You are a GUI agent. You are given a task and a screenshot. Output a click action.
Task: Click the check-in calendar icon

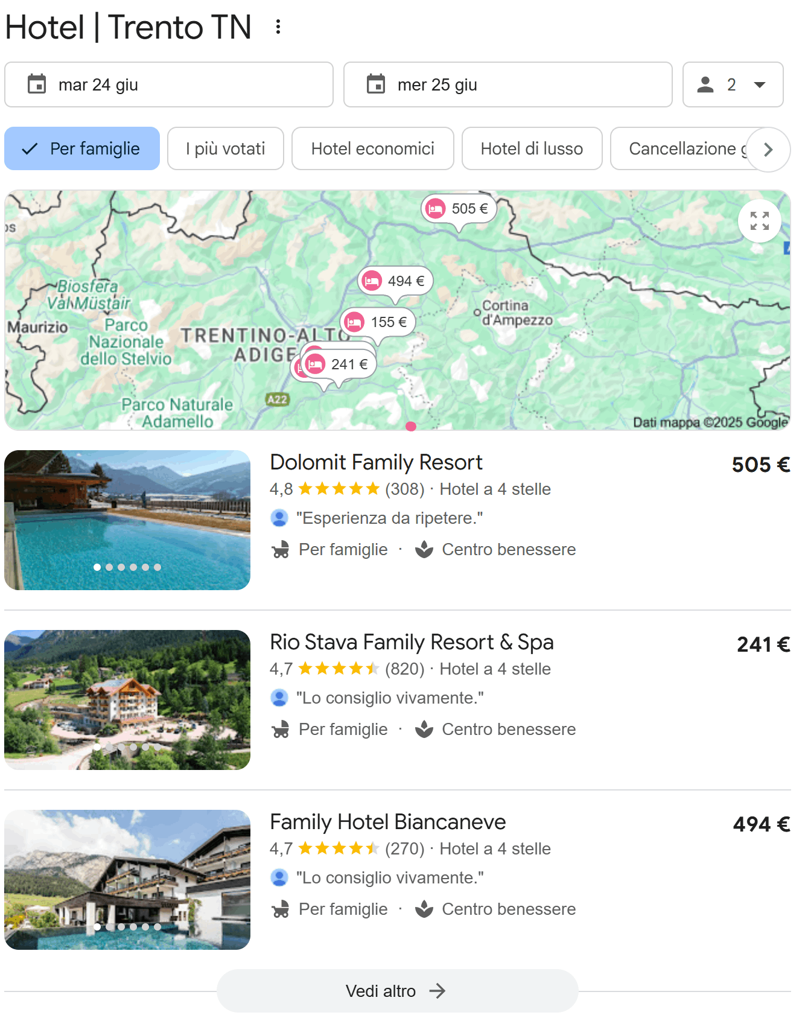tap(37, 84)
